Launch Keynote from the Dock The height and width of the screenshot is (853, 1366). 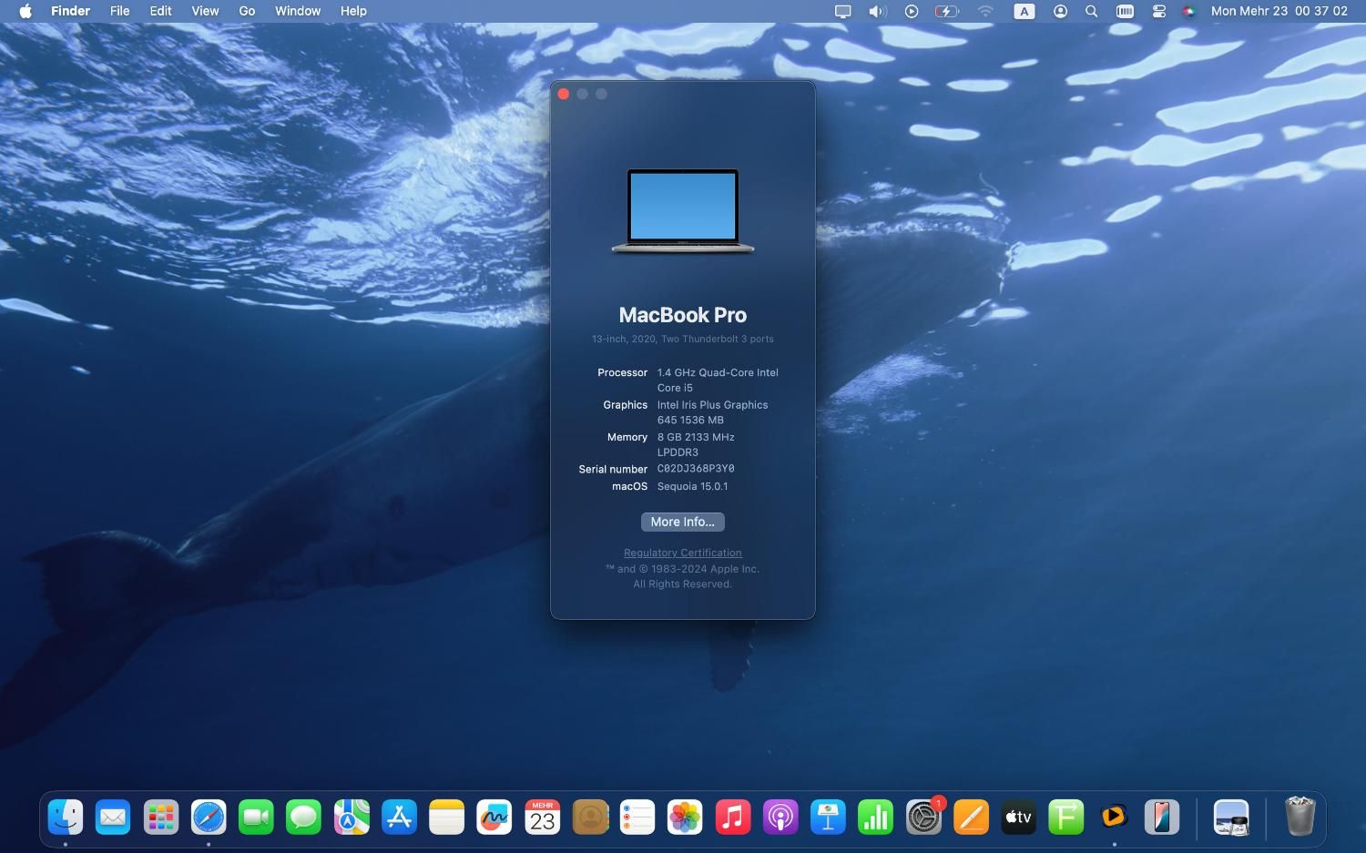tap(828, 817)
